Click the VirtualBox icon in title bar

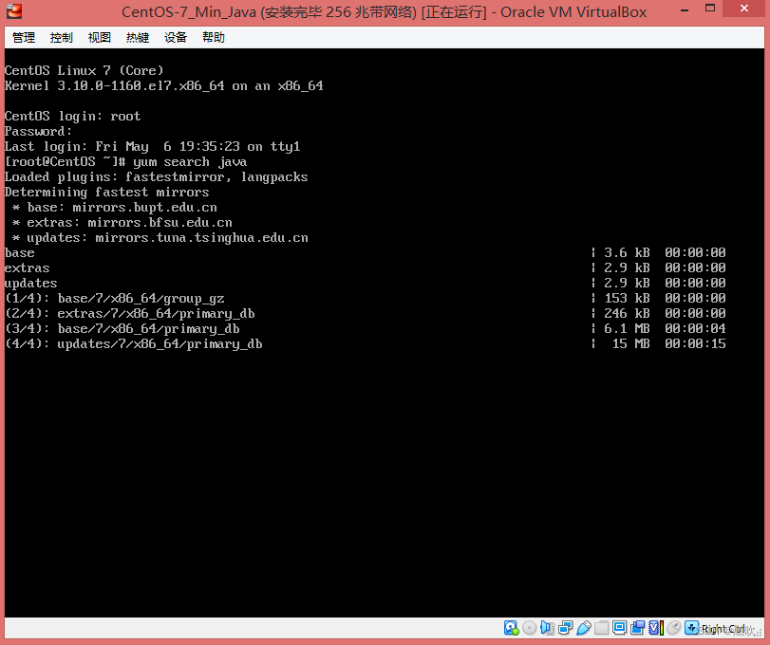click(x=14, y=10)
